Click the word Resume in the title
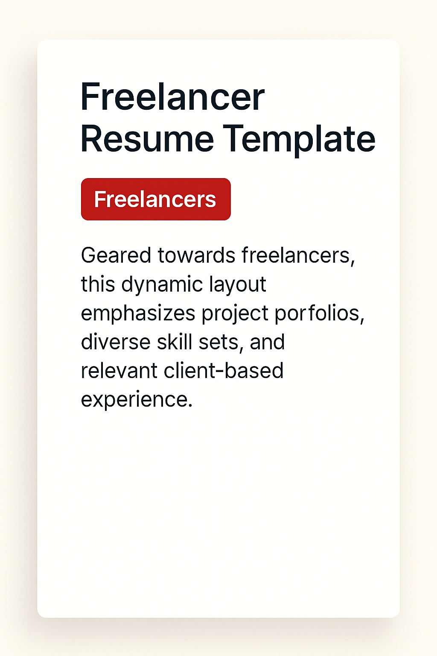Screen dimensions: 437x656 tap(147, 139)
